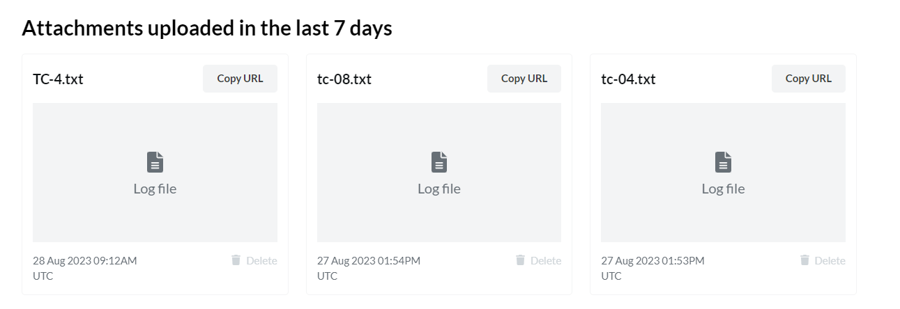Copy the URL of TC-4.txt
Image resolution: width=900 pixels, height=309 pixels.
tap(240, 79)
